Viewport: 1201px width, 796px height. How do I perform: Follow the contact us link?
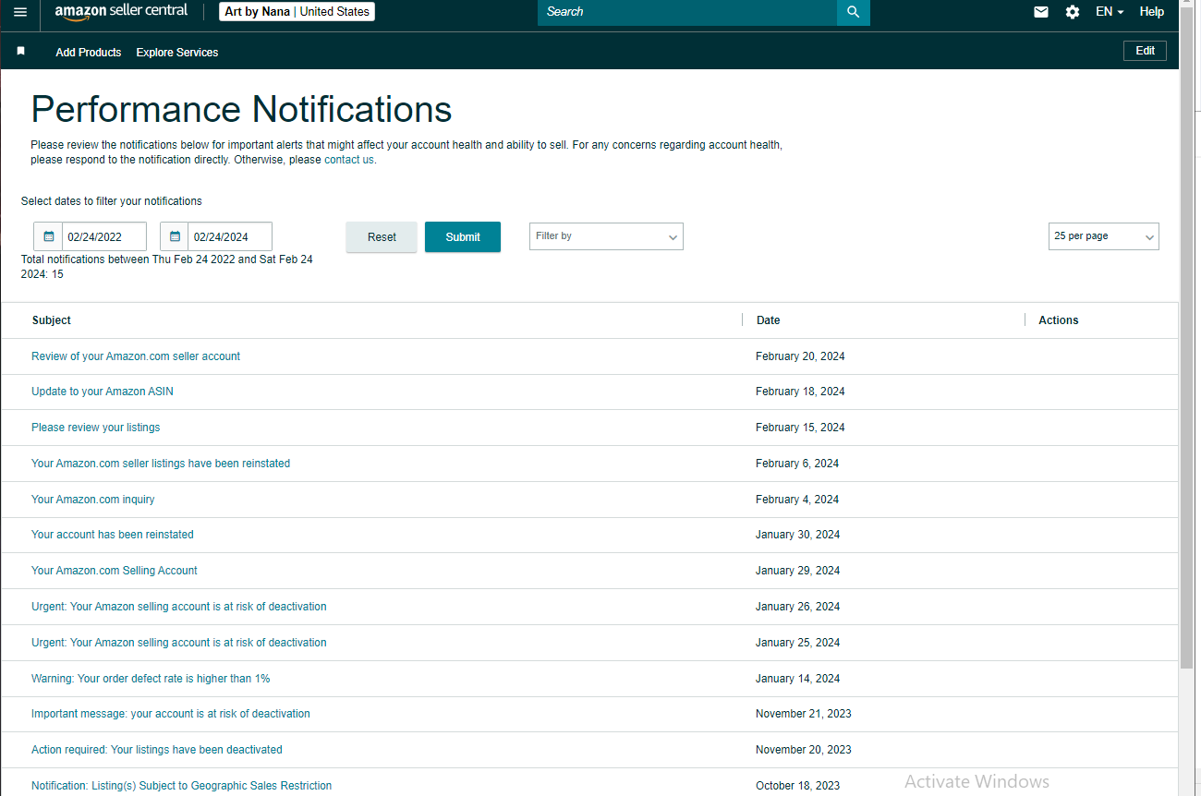(349, 160)
